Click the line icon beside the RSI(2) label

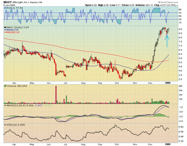5,8
